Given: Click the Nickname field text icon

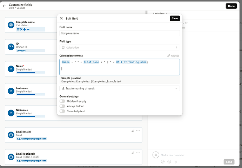Looking at the screenshot, I should click(x=11, y=113).
